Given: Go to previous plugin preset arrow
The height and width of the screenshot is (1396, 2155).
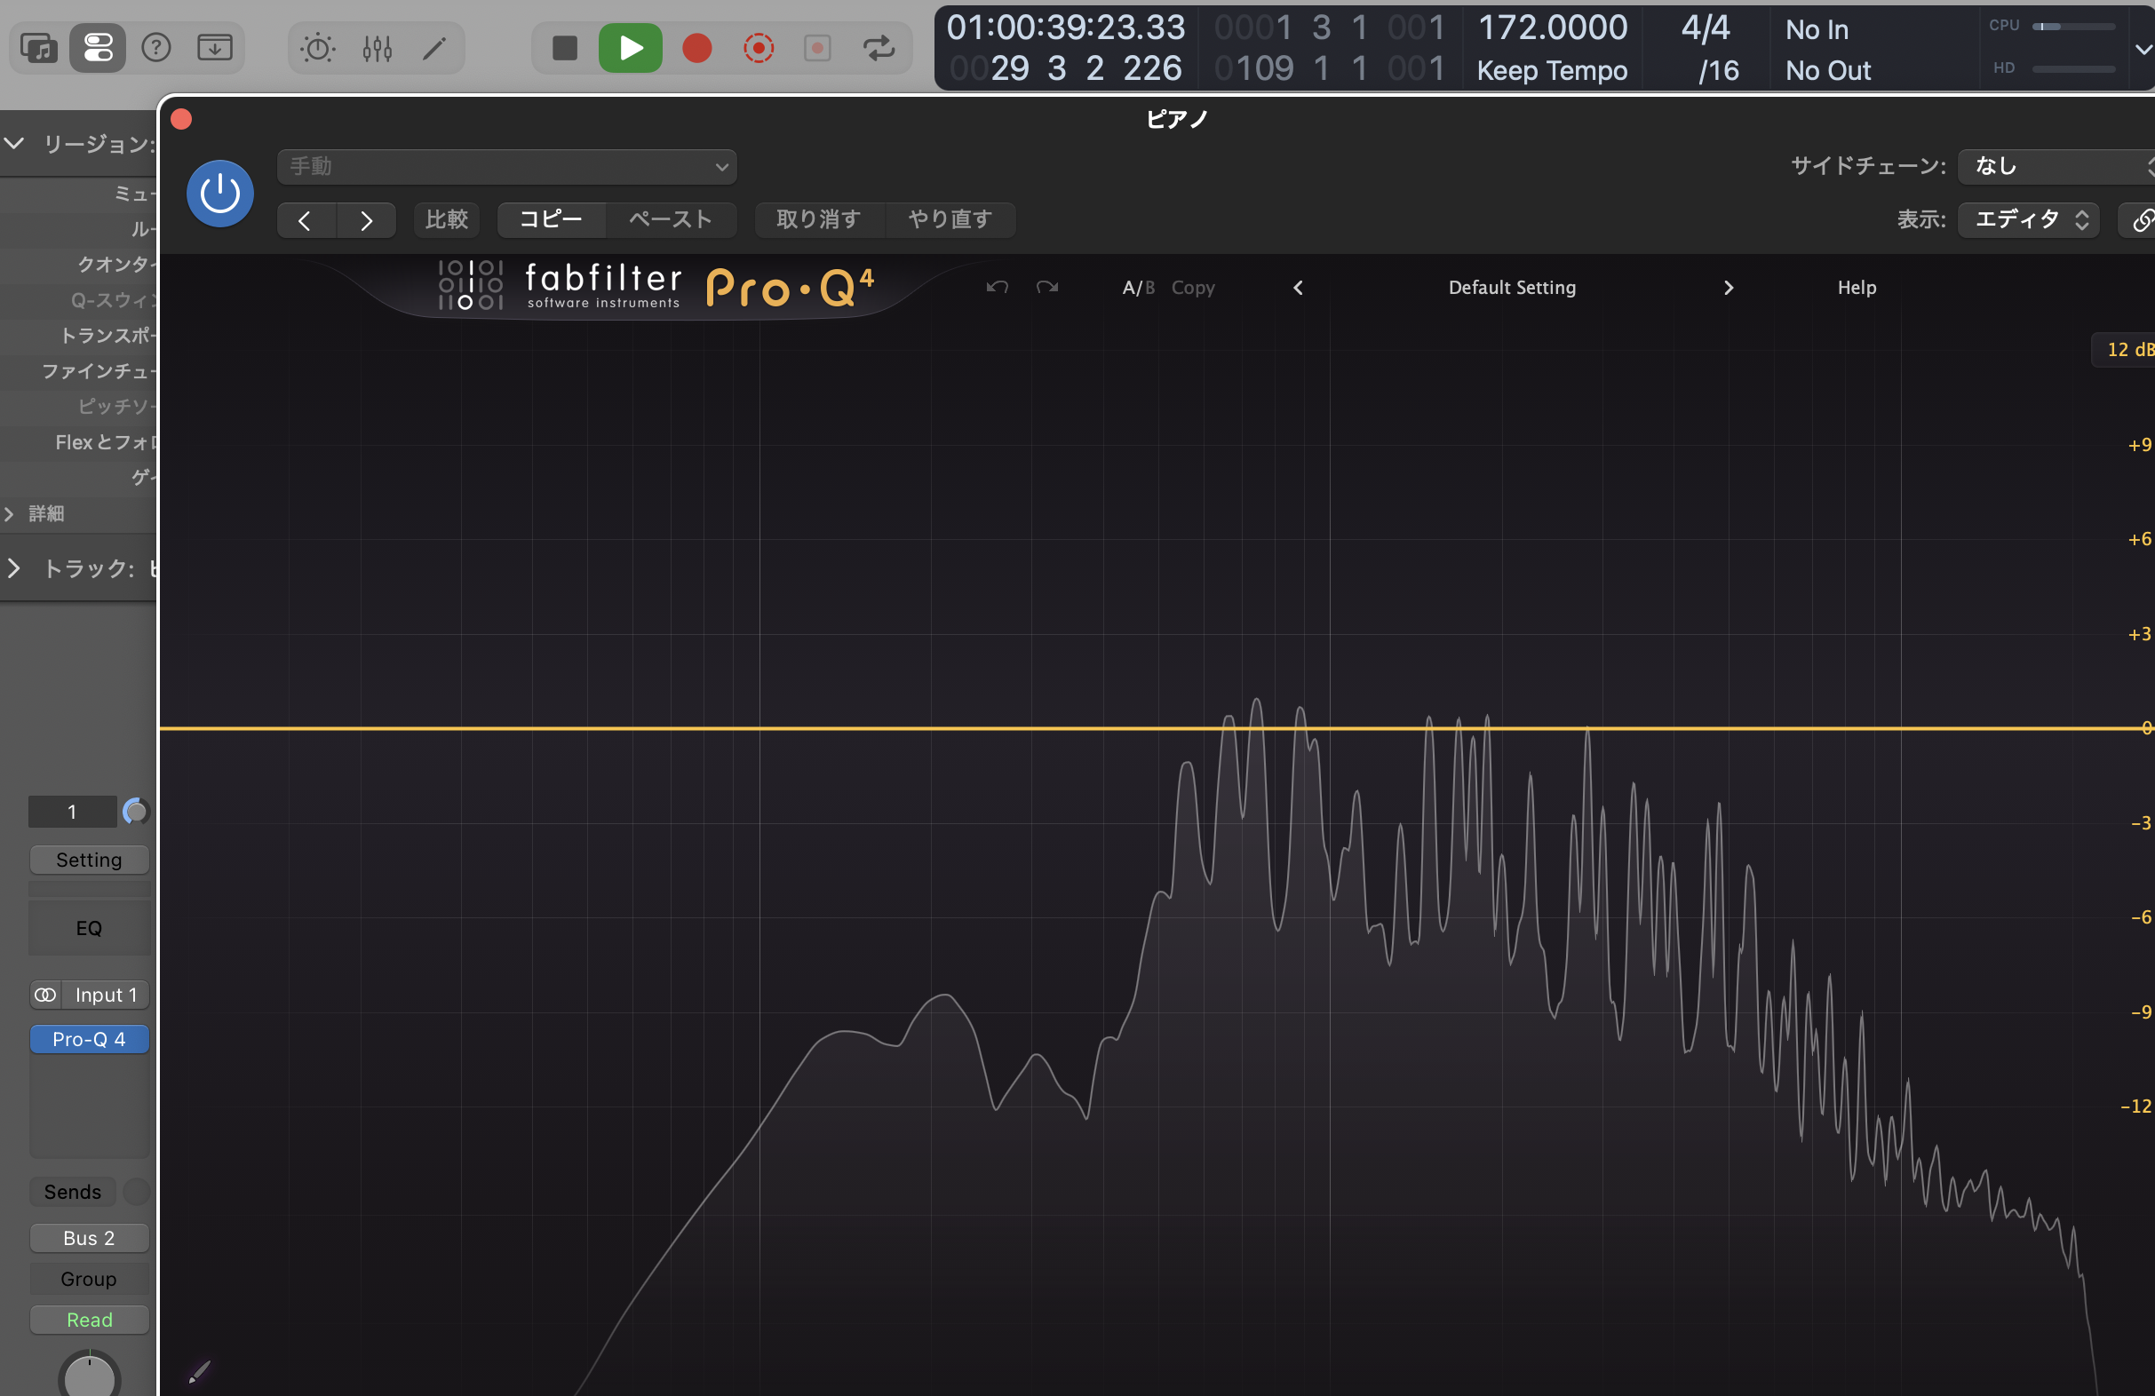Looking at the screenshot, I should coord(306,220).
